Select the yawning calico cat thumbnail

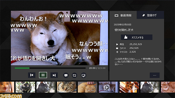pyautogui.click(x=7, y=87)
